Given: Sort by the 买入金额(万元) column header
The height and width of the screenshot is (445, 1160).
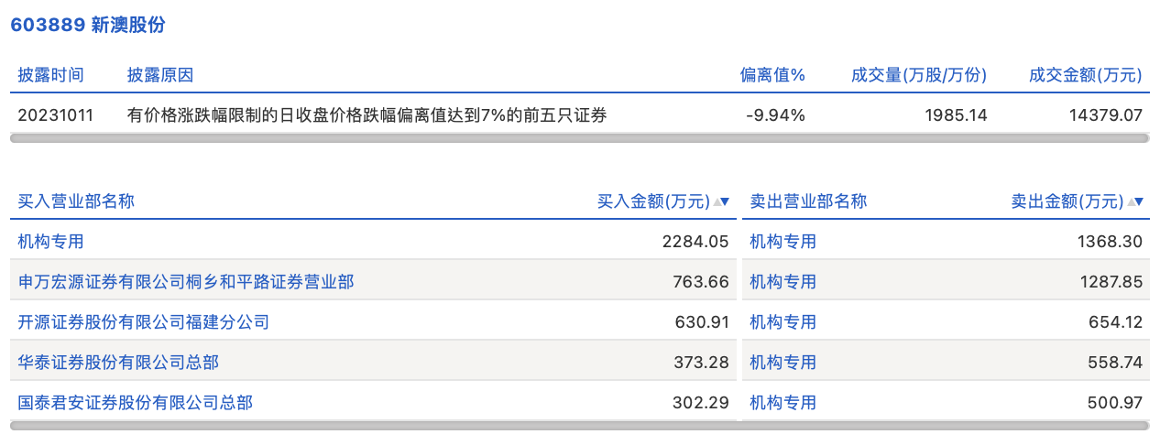Looking at the screenshot, I should click(x=653, y=201).
